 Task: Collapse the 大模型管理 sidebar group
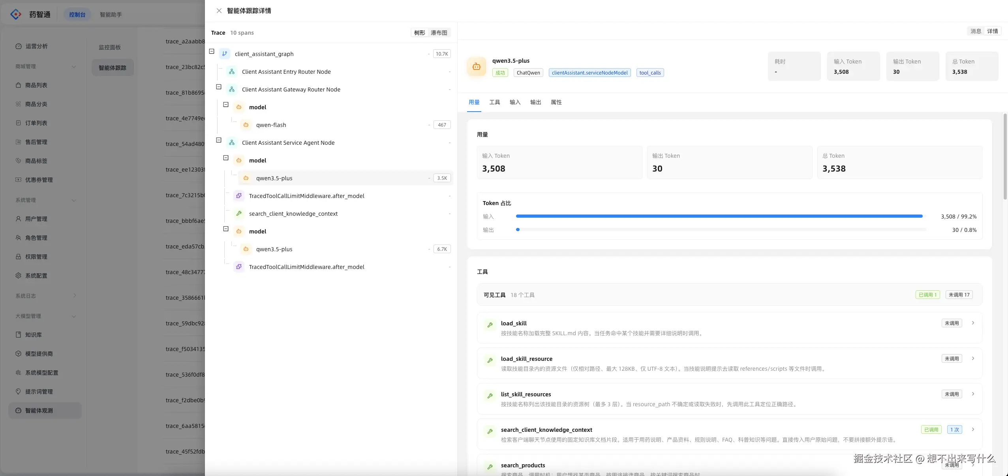click(x=73, y=316)
